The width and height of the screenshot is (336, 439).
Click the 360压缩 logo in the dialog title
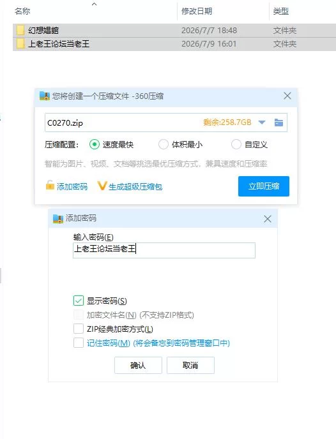click(45, 96)
